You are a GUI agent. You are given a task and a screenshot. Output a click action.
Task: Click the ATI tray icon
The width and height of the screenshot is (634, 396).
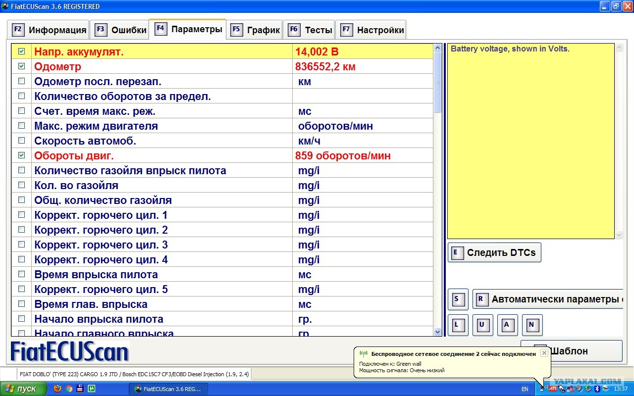tap(552, 389)
